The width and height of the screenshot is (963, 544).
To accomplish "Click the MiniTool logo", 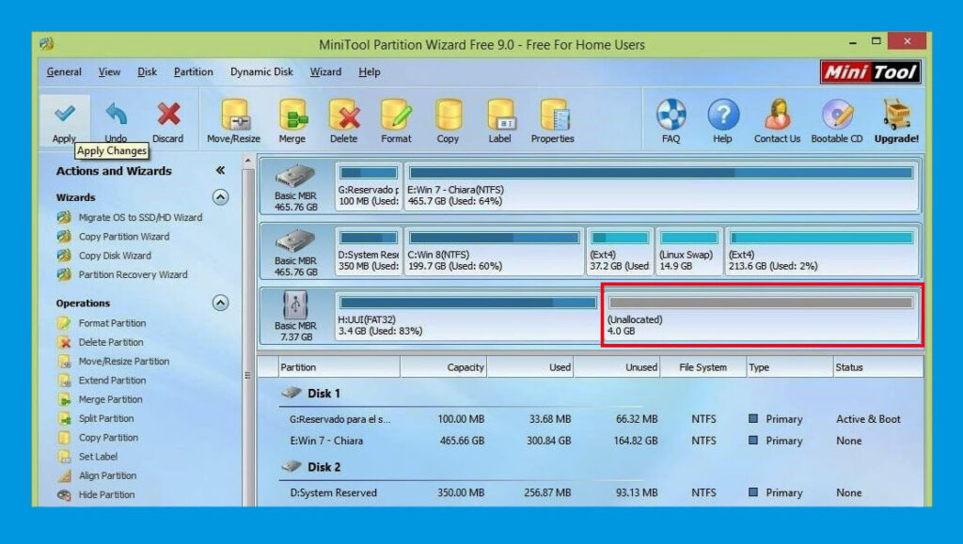I will pos(870,72).
